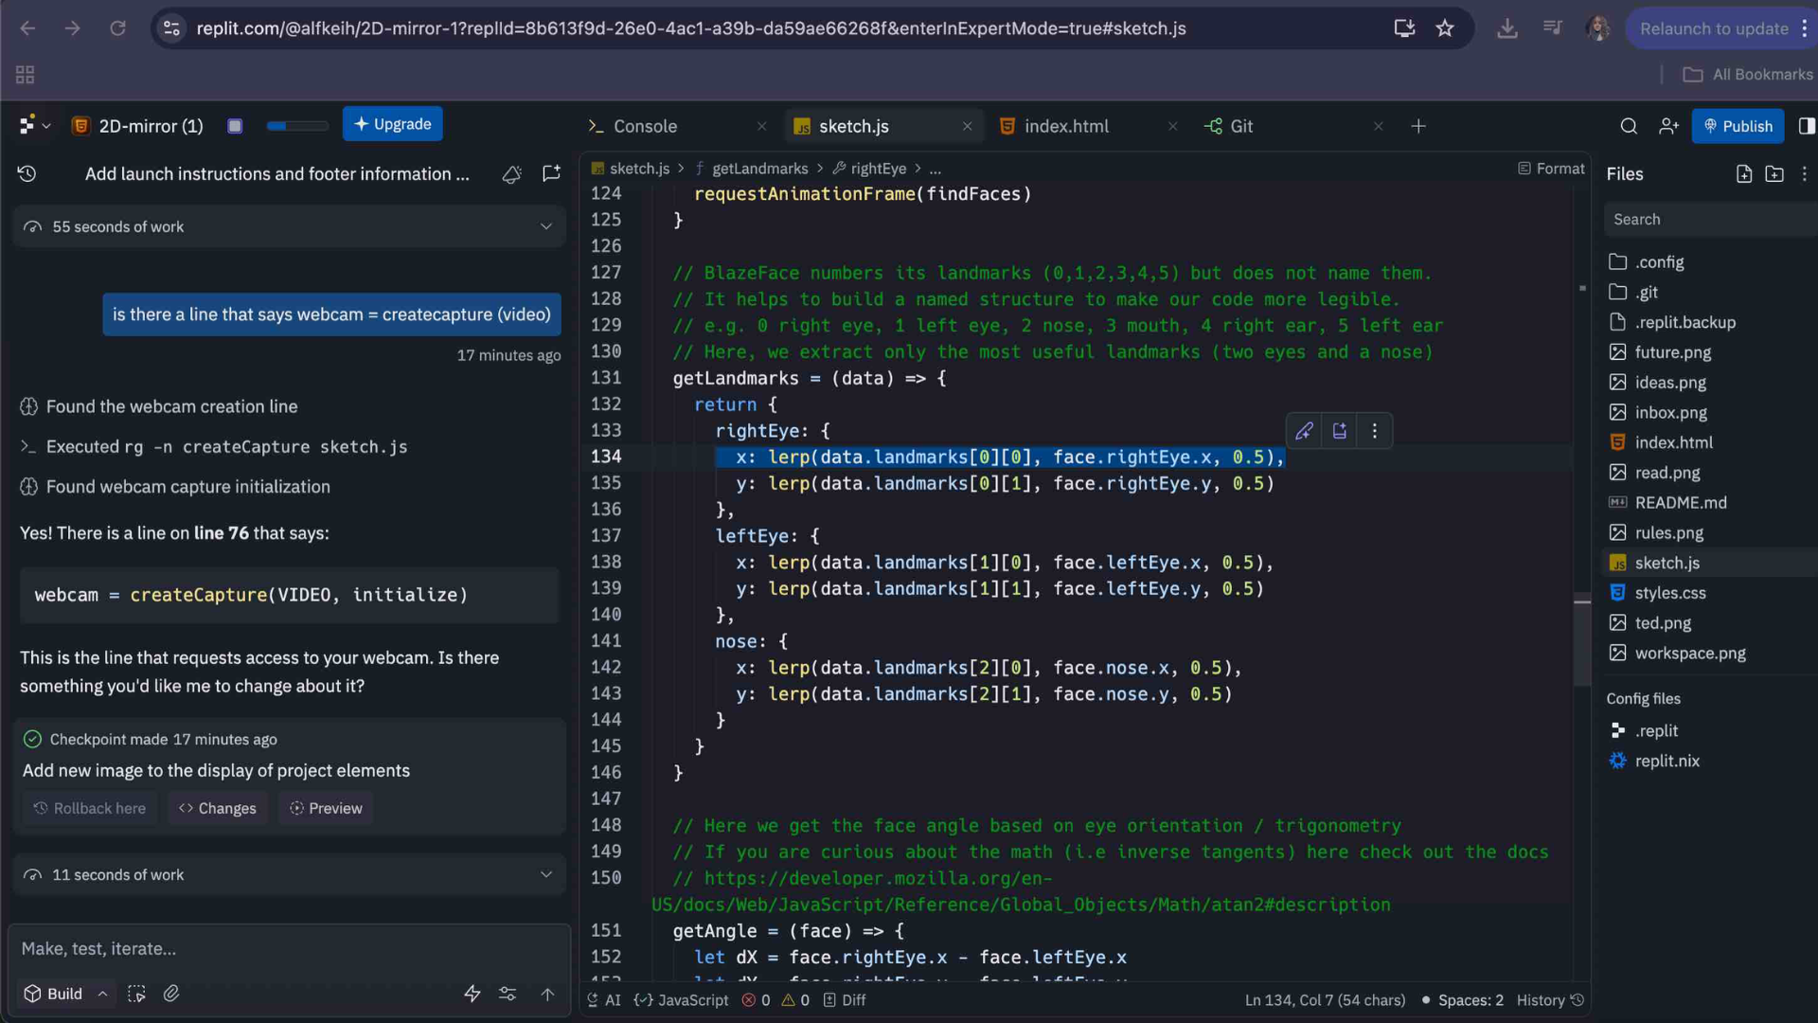This screenshot has width=1818, height=1023.
Task: Toggle the agent settings sliders icon
Action: [x=508, y=993]
